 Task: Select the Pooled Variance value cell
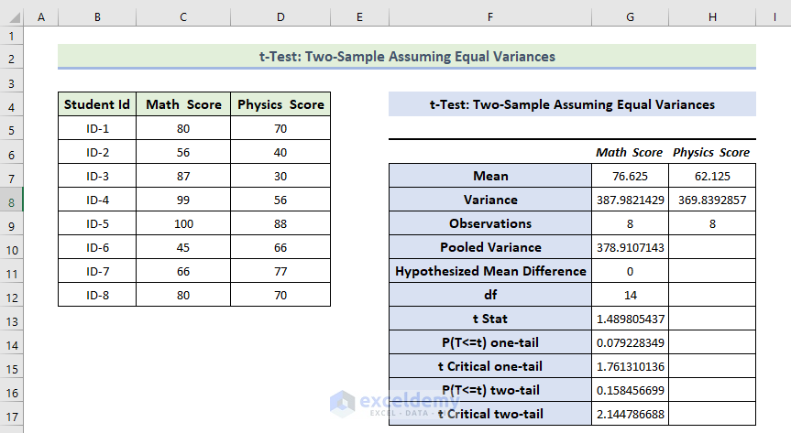(x=630, y=247)
